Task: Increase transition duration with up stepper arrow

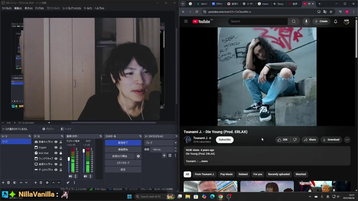Action: tap(175, 148)
